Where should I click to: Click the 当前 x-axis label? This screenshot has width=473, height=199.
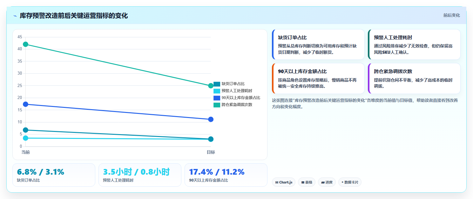pyautogui.click(x=25, y=152)
